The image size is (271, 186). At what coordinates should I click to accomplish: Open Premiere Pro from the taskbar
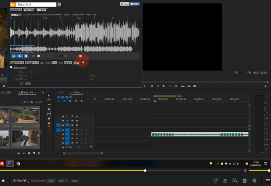point(10,164)
